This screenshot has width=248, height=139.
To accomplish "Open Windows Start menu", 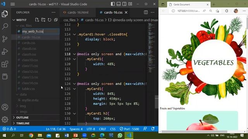I will pyautogui.click(x=4, y=136).
